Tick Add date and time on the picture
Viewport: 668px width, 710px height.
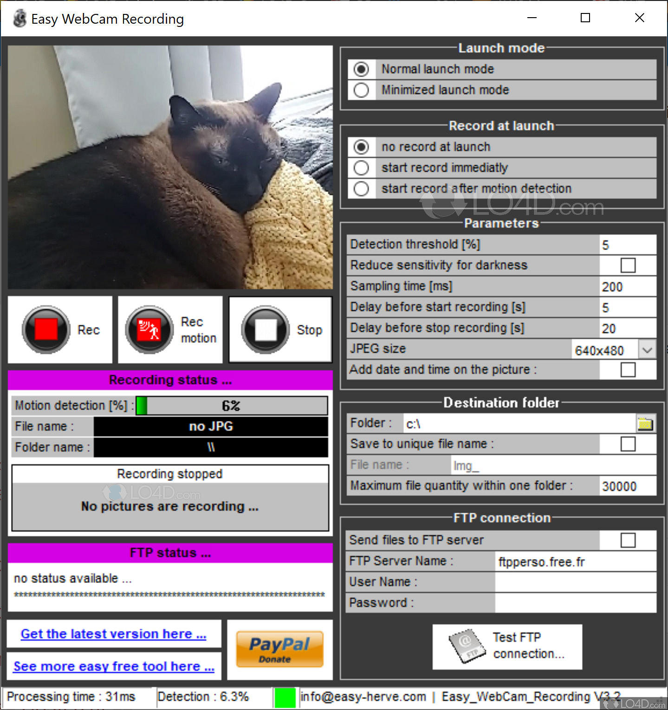[x=628, y=370]
